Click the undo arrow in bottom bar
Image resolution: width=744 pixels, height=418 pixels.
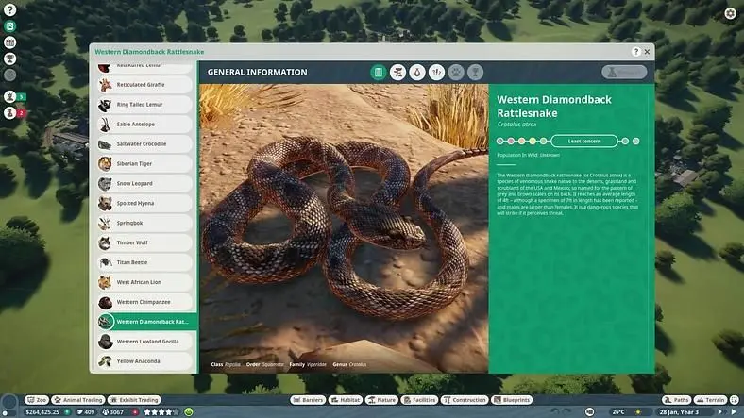(x=554, y=411)
